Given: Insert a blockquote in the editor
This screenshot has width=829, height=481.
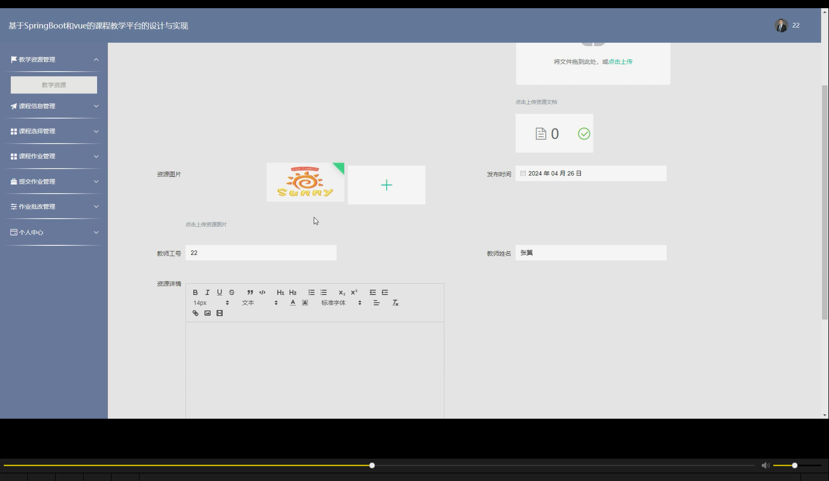Looking at the screenshot, I should coord(250,292).
